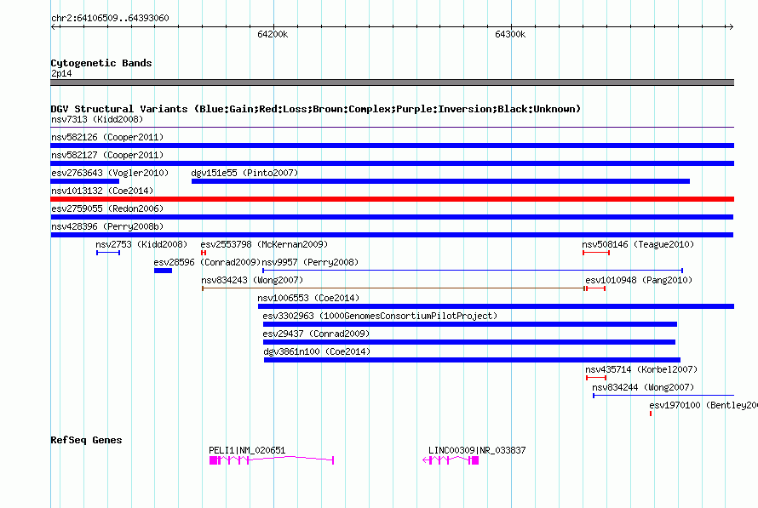
Task: Open esv28596 (Conrad2009) variant label
Action: point(207,262)
